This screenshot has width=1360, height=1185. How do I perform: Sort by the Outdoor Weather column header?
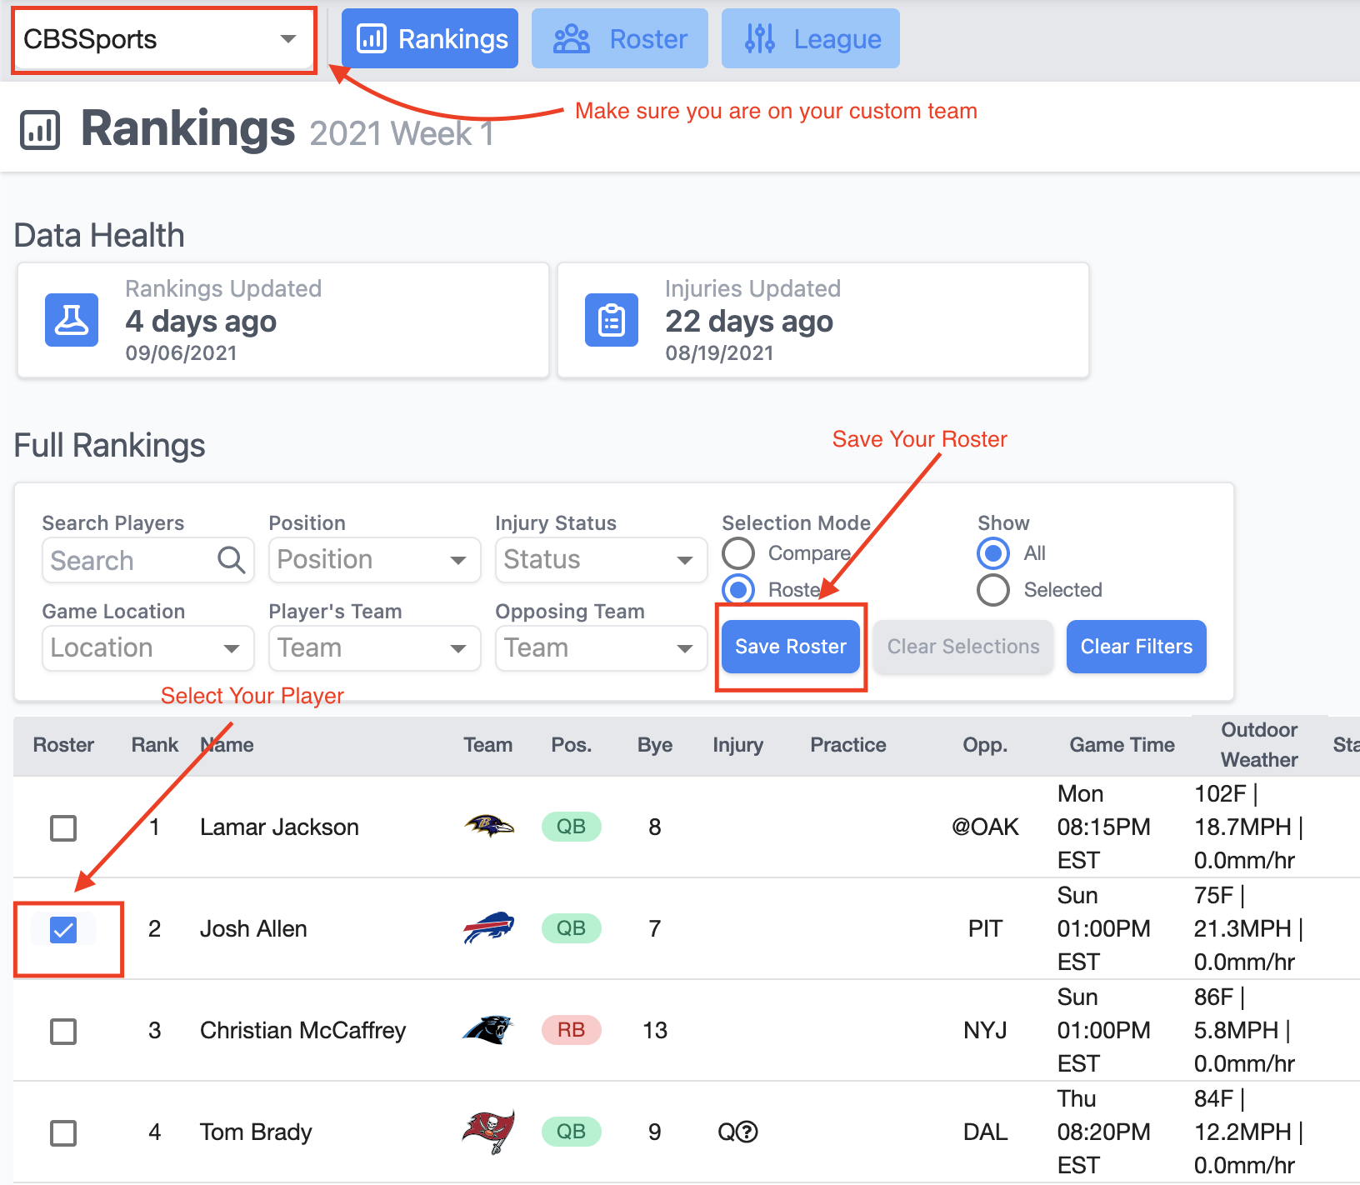coord(1259,745)
